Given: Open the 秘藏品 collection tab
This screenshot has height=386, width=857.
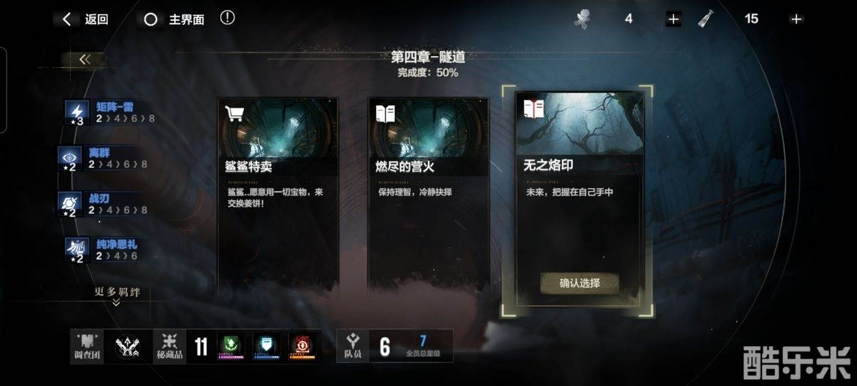Looking at the screenshot, I should click(171, 346).
